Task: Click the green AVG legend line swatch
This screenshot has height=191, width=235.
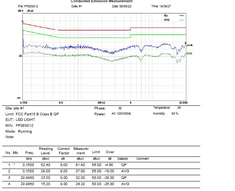Action: tap(182, 20)
